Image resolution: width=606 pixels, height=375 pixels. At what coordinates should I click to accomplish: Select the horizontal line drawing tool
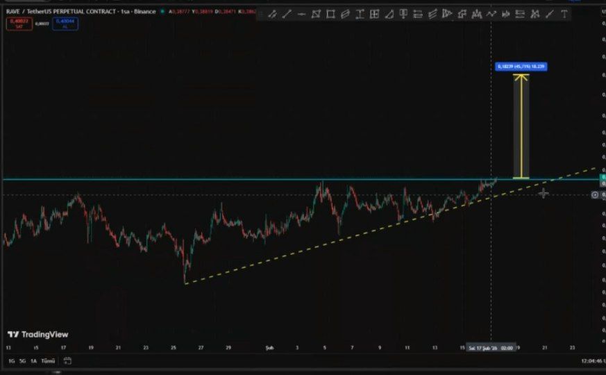coord(301,15)
